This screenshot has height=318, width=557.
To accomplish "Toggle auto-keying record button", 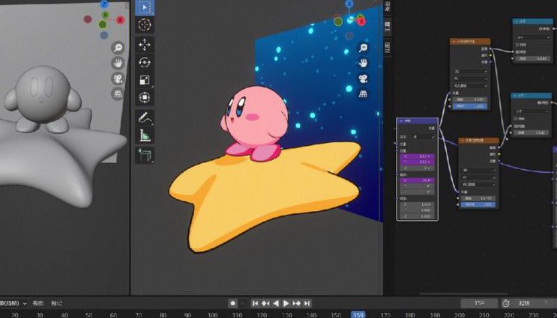I will coord(232,303).
